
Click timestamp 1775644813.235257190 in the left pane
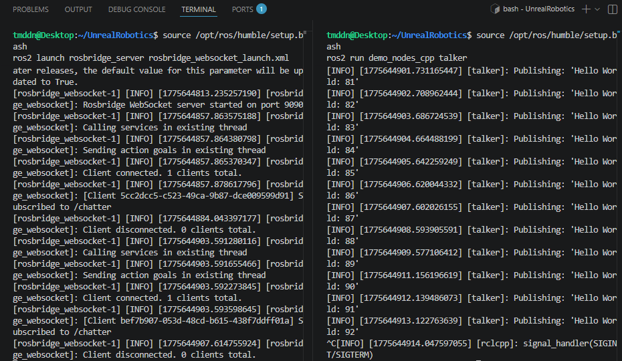coord(209,93)
